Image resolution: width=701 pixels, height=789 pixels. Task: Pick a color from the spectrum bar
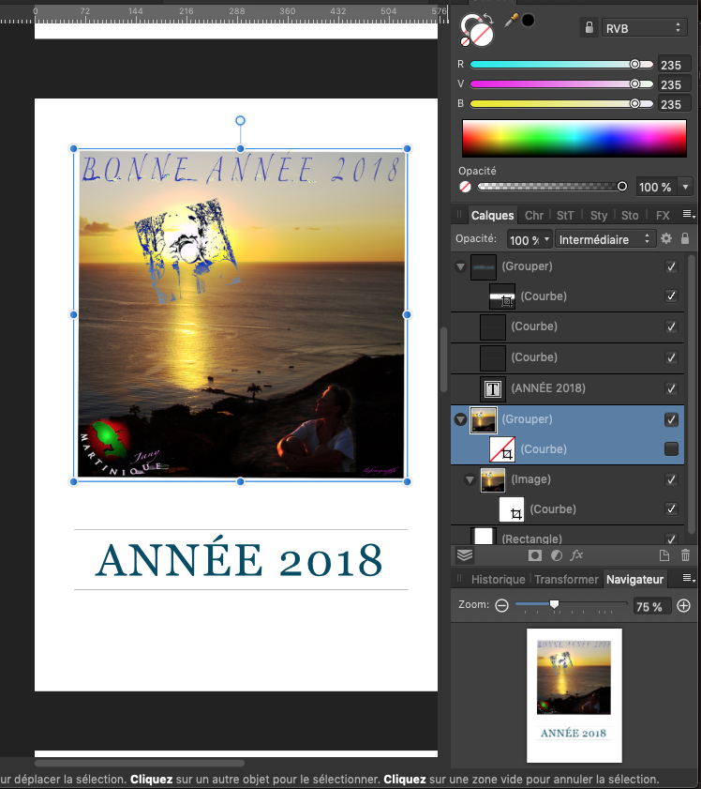[574, 138]
